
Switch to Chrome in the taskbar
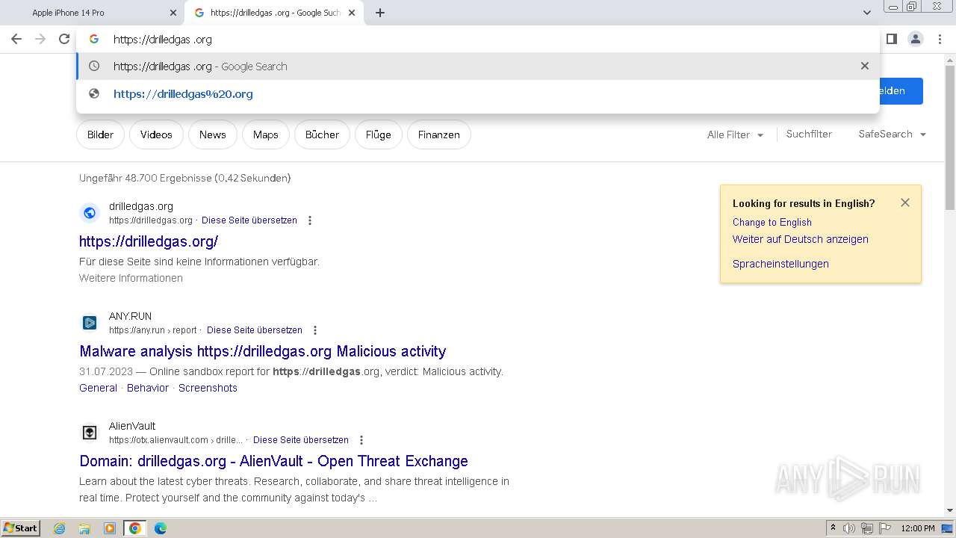134,528
